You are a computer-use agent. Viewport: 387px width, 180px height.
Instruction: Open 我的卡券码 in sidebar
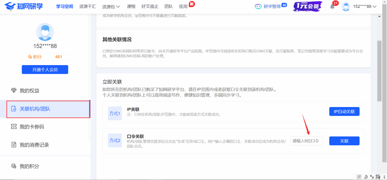click(32, 127)
